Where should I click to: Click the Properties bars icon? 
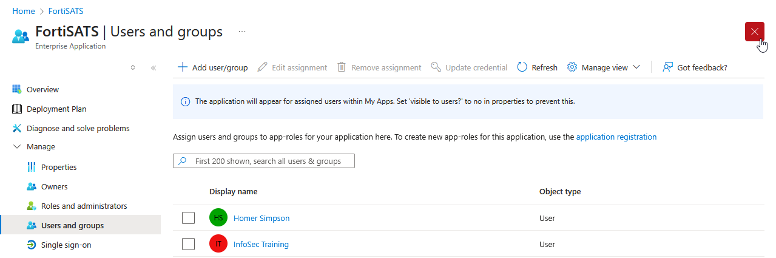[32, 167]
